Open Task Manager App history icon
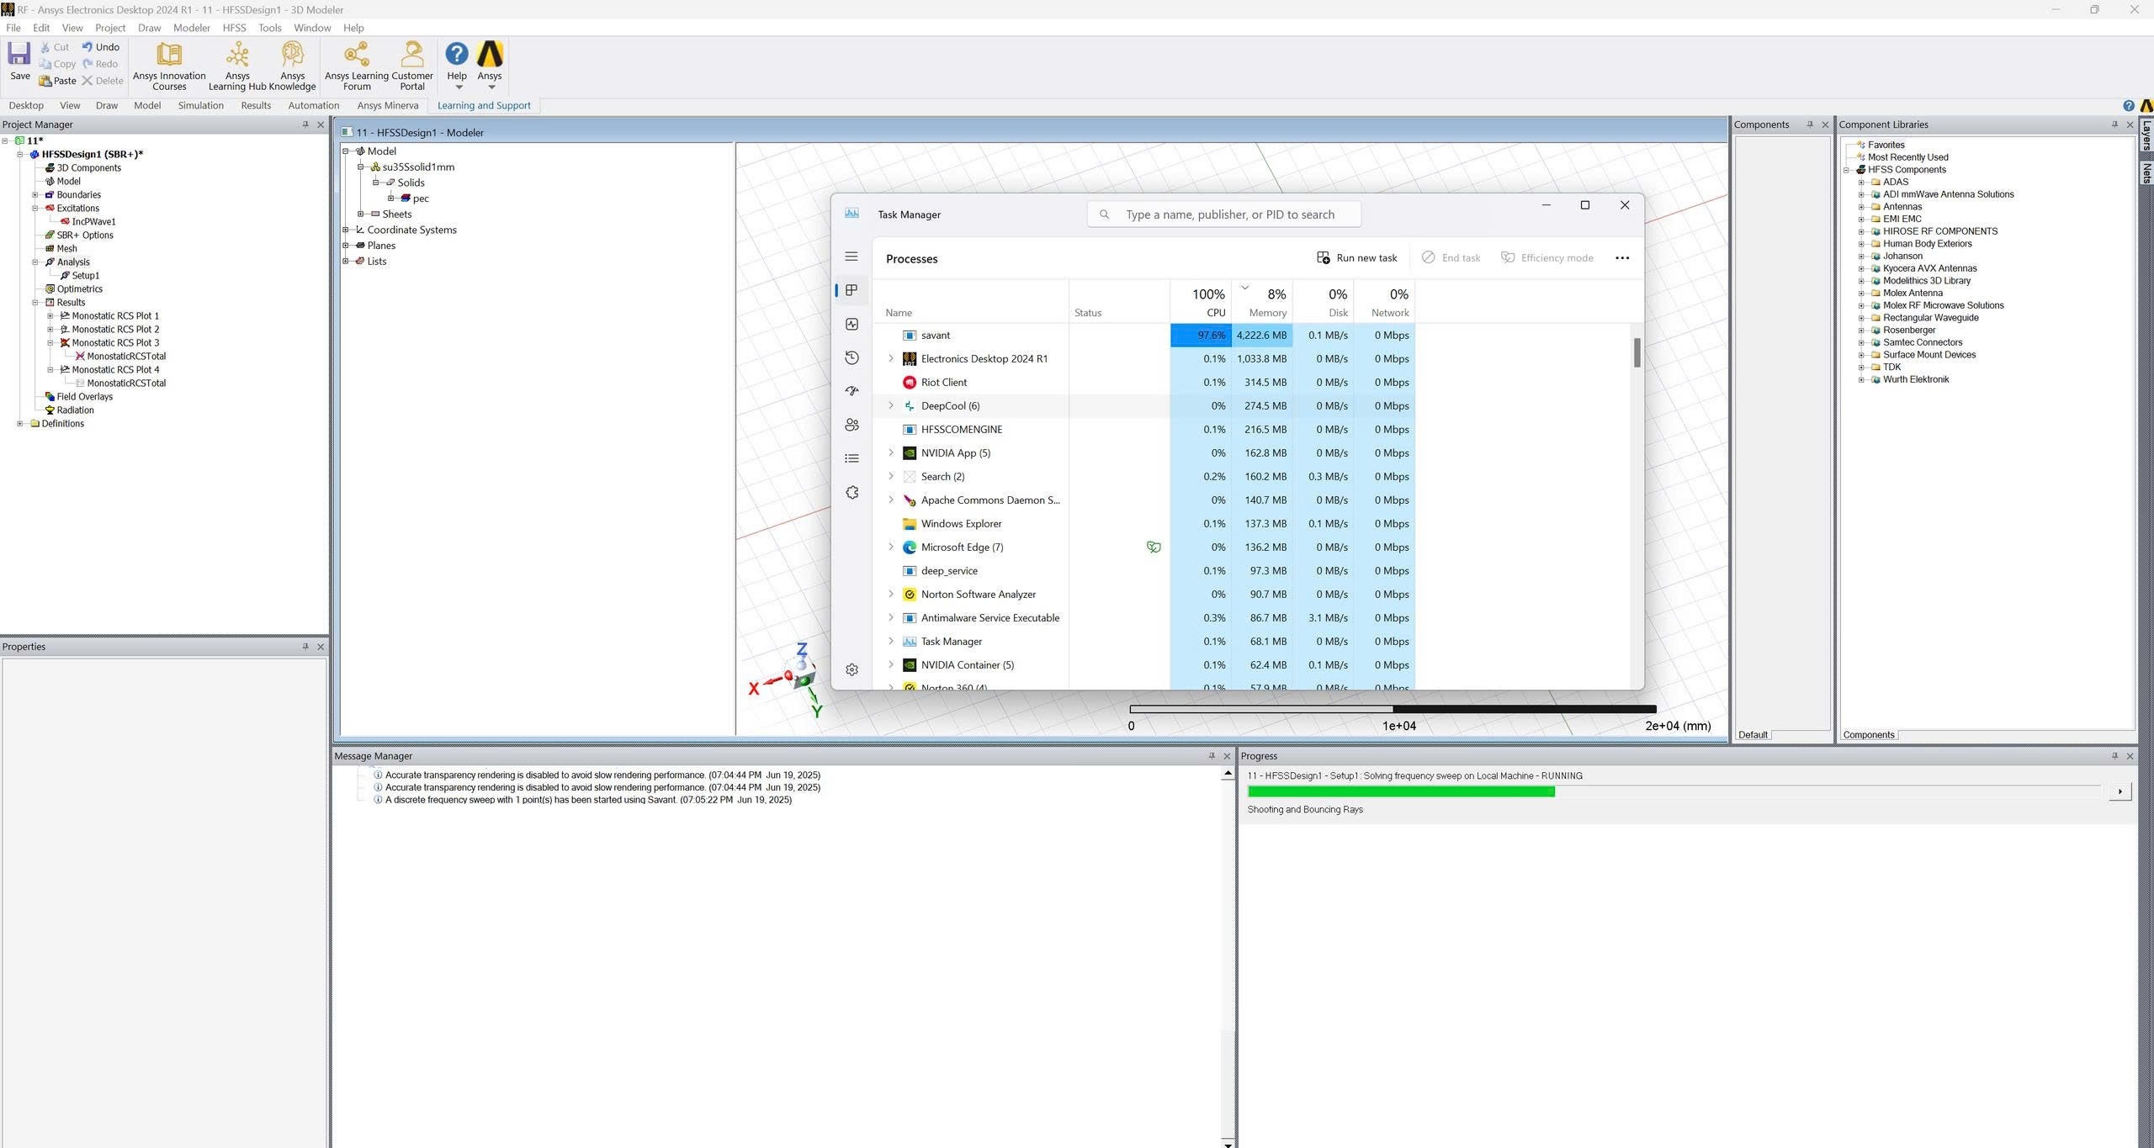The height and width of the screenshot is (1148, 2154). 852,357
